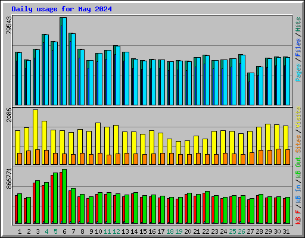The height and width of the screenshot is (238, 305).
Task: Click day label 29 on the x-axis
Action: [x=268, y=231]
